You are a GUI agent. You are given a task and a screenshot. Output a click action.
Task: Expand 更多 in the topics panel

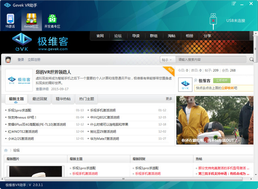click(x=169, y=99)
